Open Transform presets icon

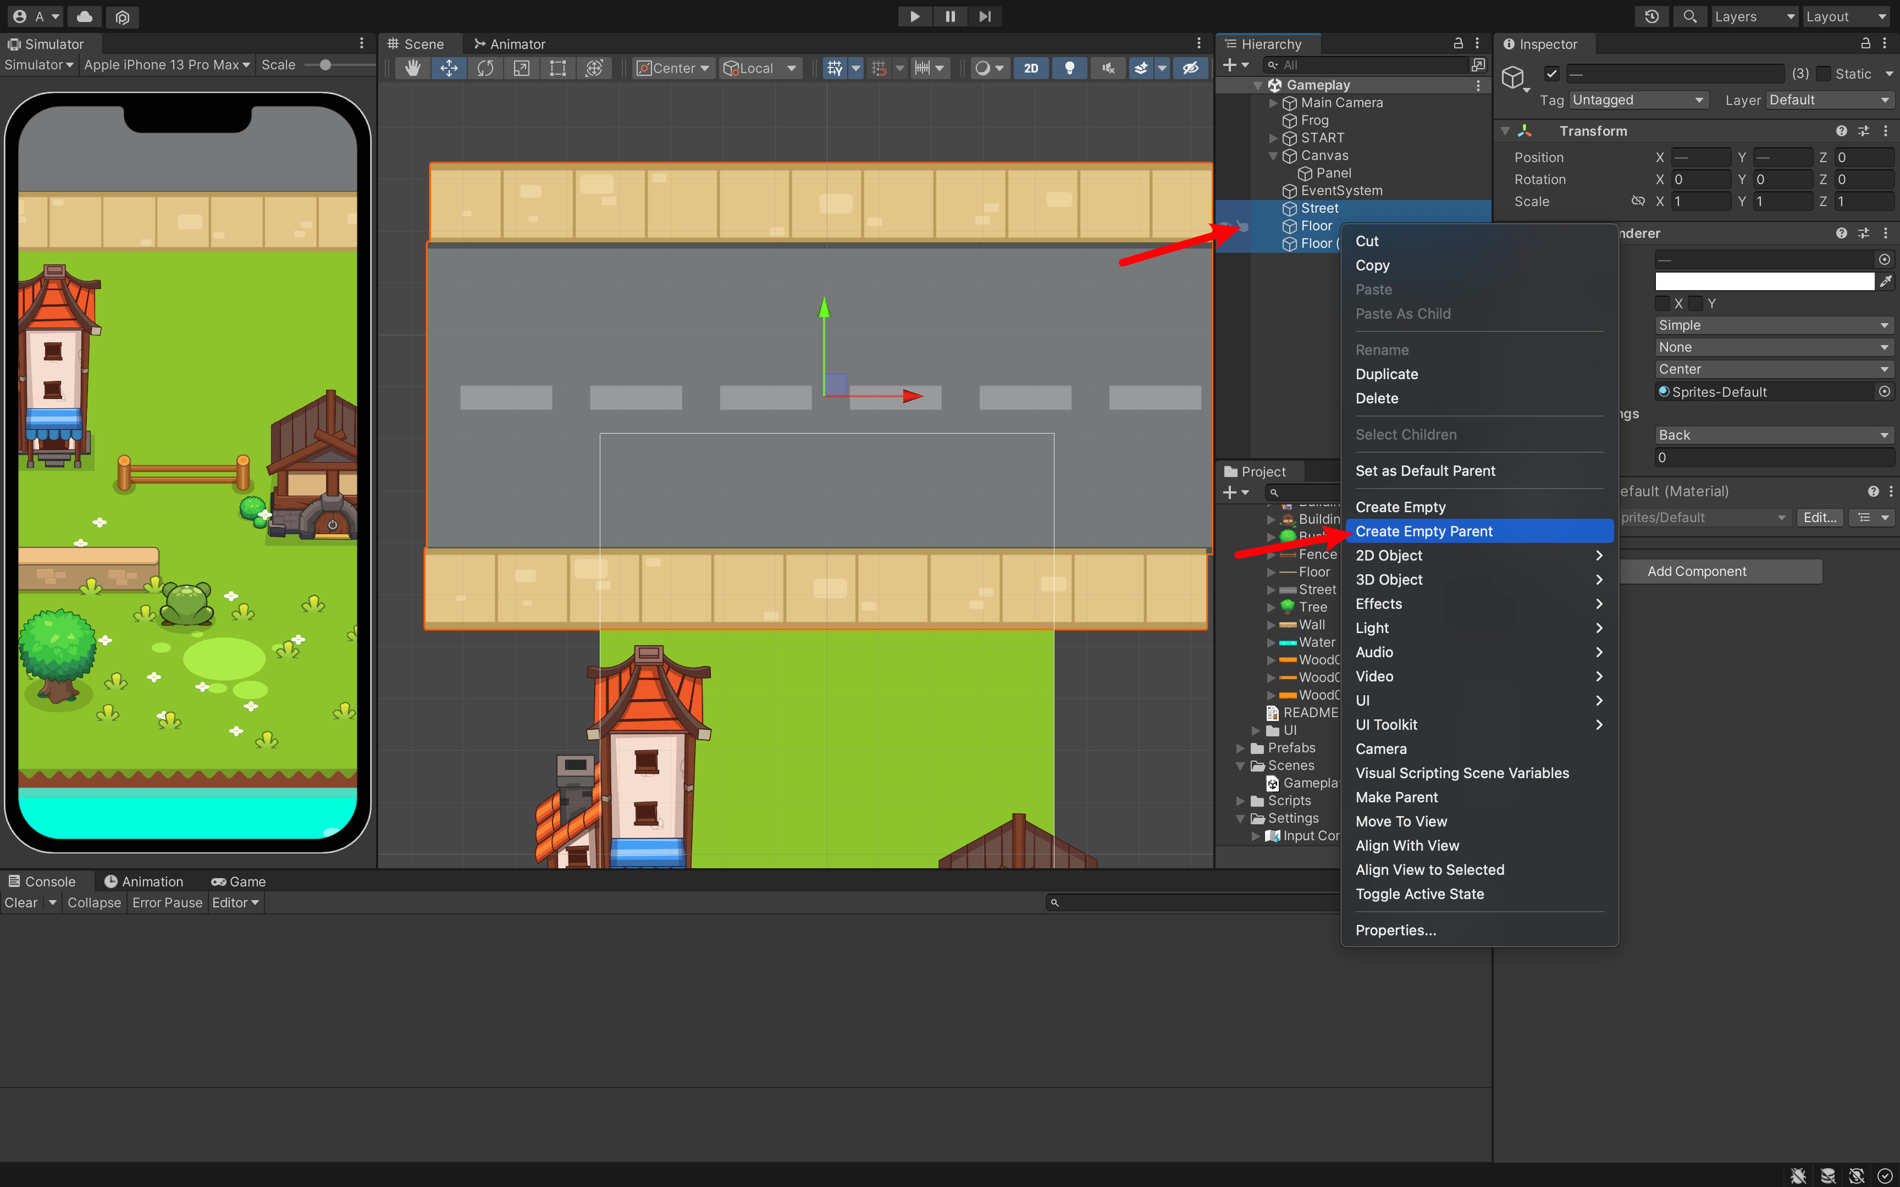pyautogui.click(x=1864, y=131)
